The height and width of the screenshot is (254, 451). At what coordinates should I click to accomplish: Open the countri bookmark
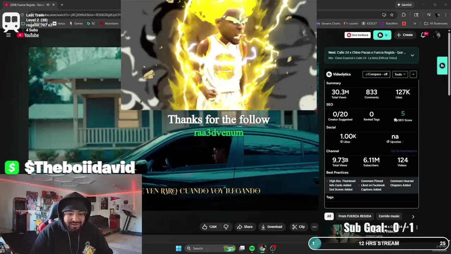pos(351,24)
